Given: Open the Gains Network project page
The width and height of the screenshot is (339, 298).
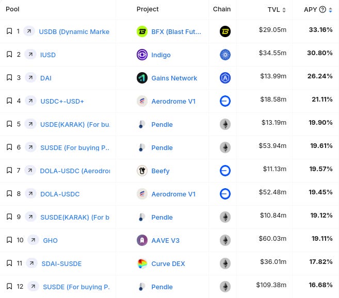Looking at the screenshot, I should (174, 78).
